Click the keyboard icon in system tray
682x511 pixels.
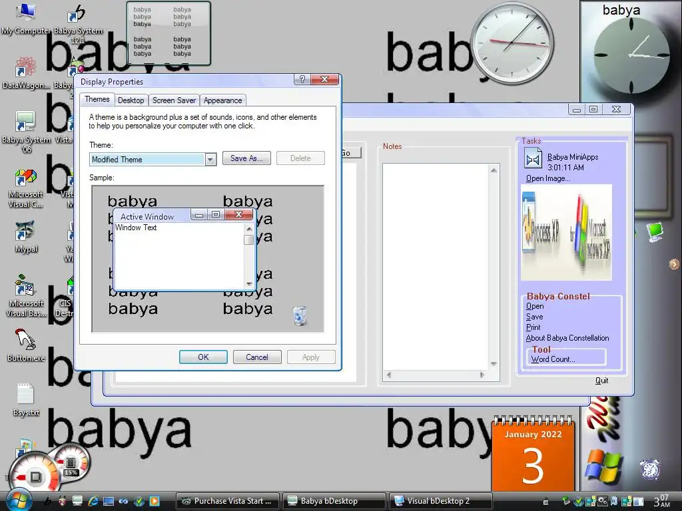(x=545, y=501)
